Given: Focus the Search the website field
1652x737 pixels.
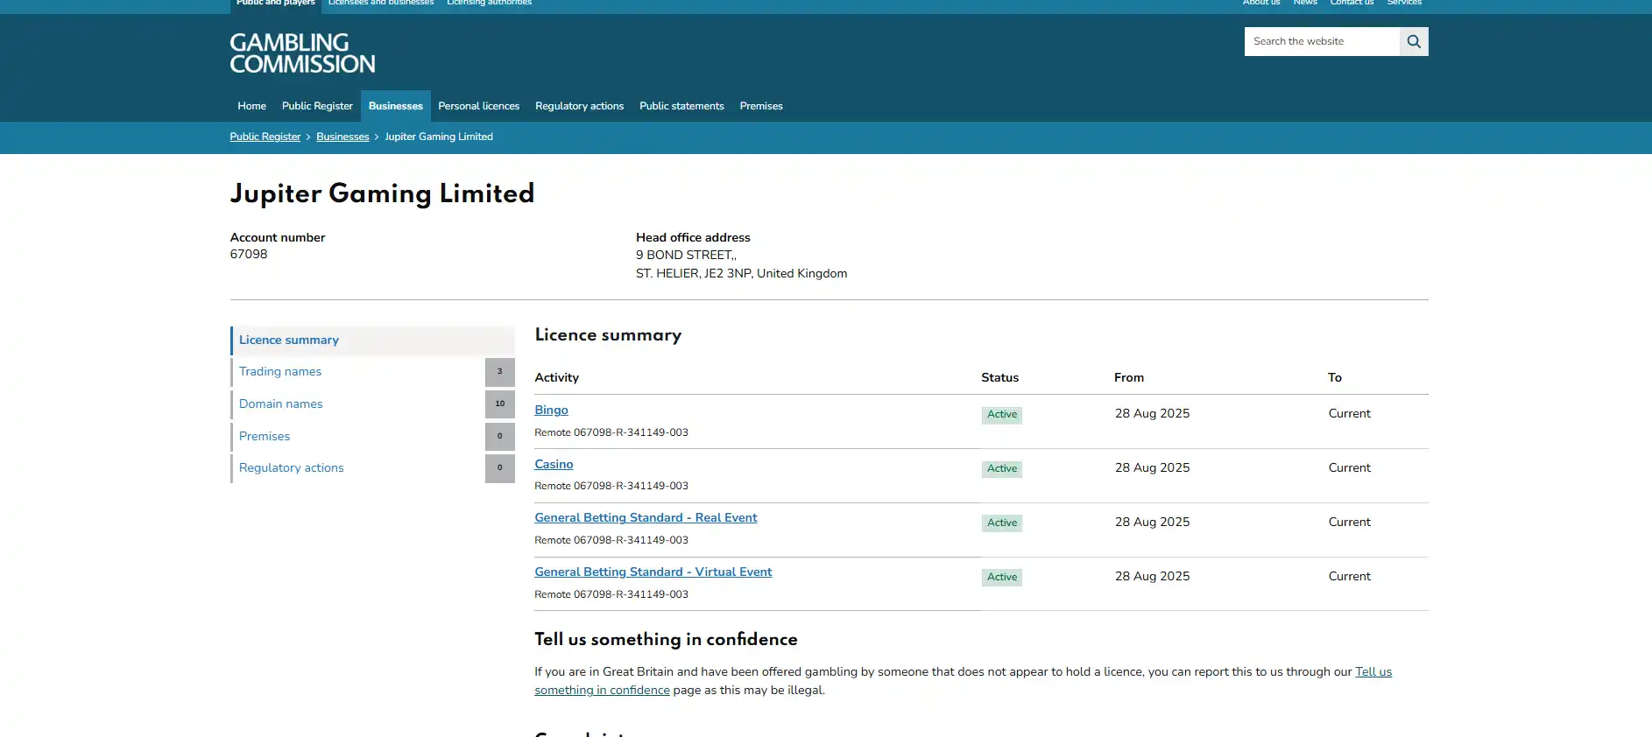Looking at the screenshot, I should tap(1322, 41).
